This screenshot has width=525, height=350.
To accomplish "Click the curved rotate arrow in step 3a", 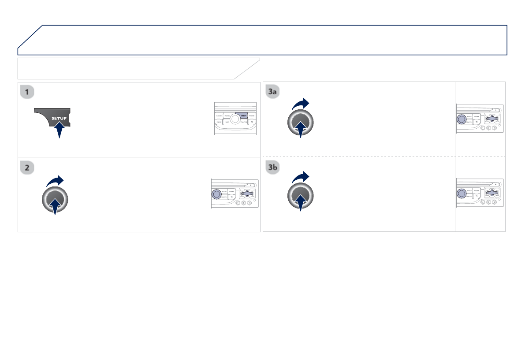I will point(300,104).
